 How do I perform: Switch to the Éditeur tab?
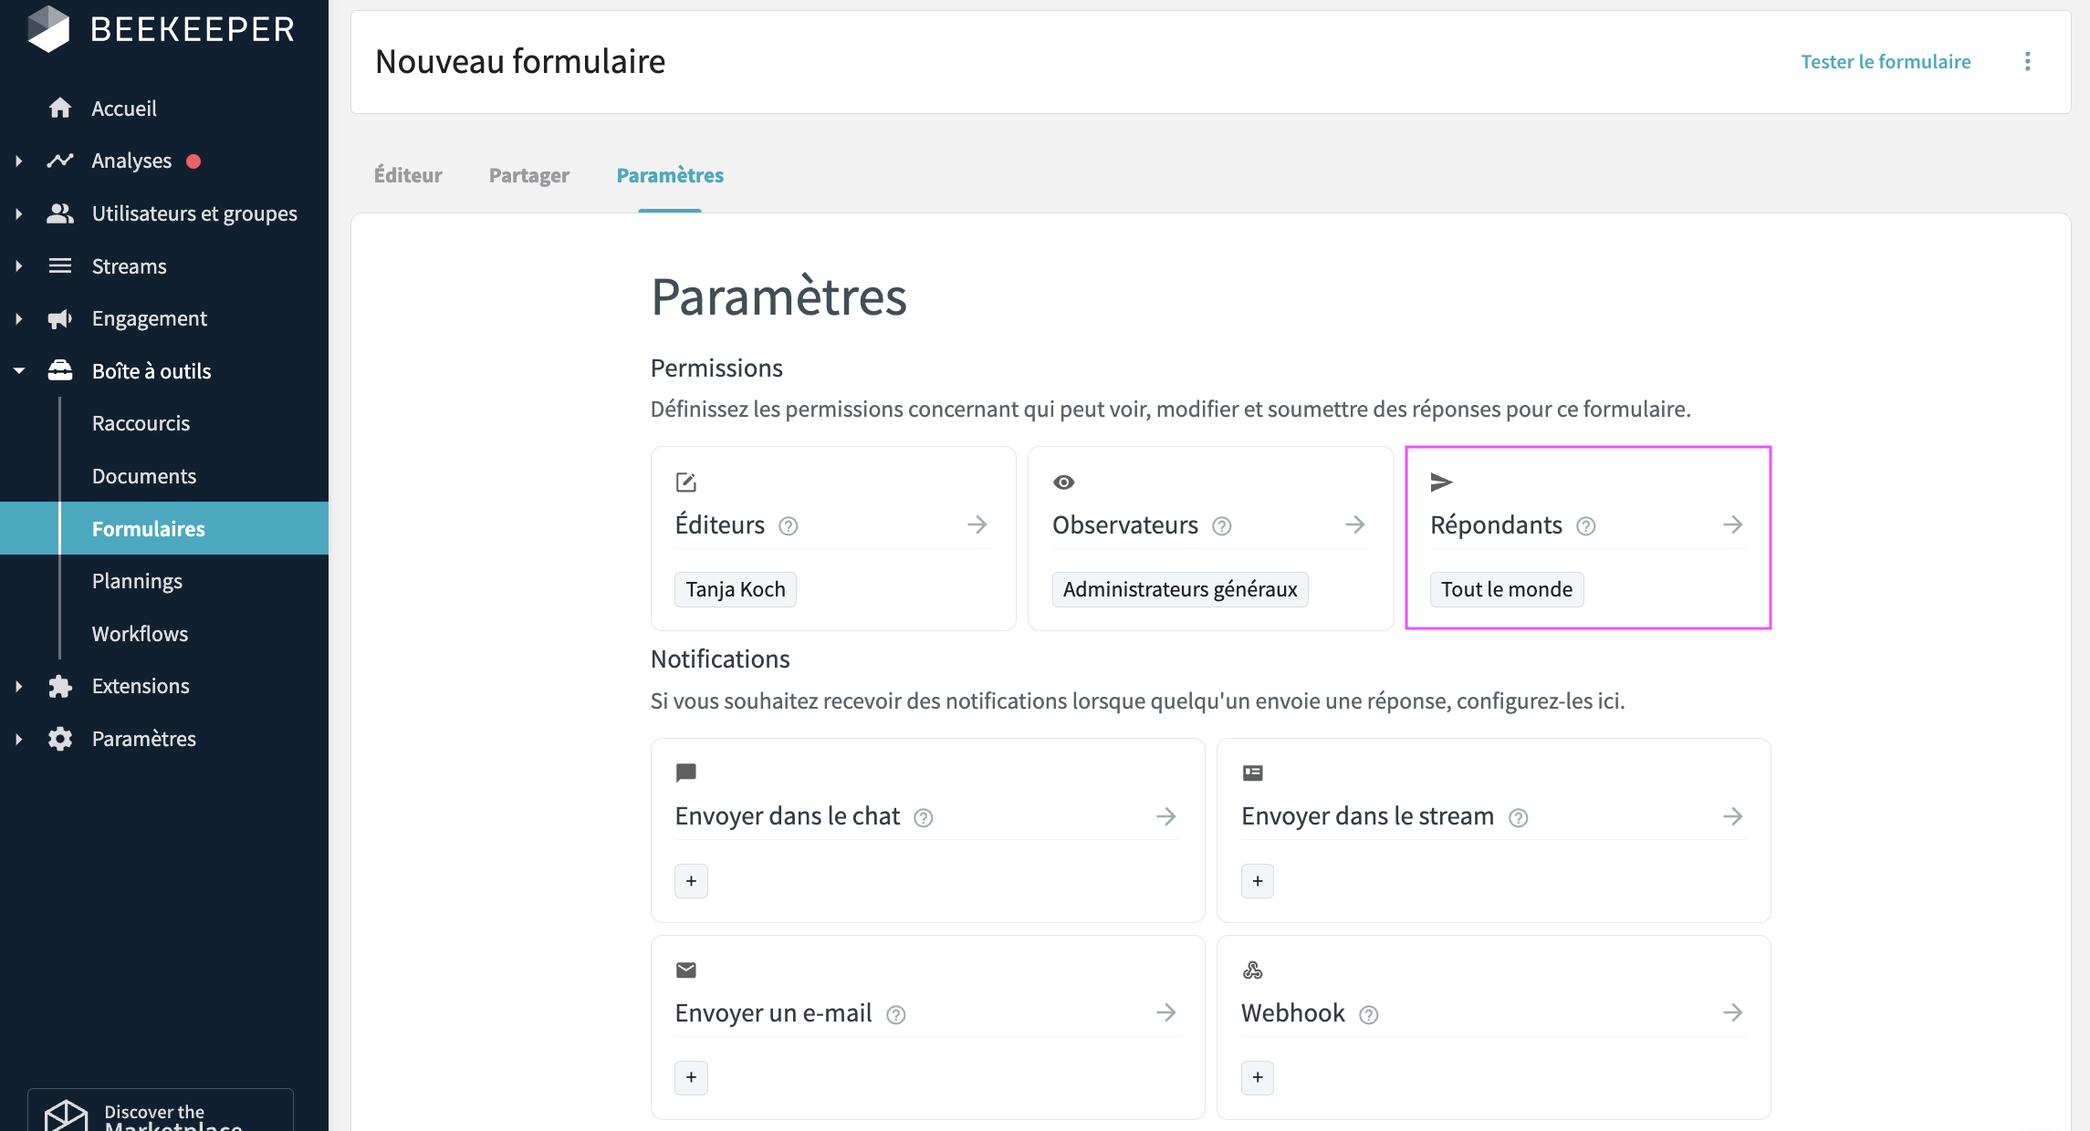click(x=408, y=175)
